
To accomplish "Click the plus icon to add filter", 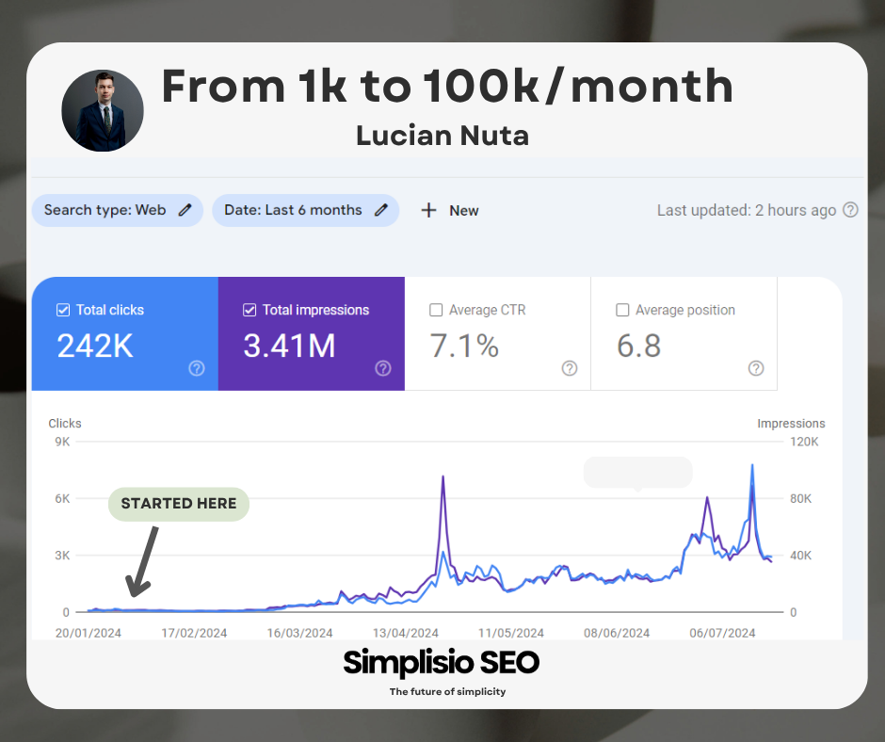I will tap(428, 210).
